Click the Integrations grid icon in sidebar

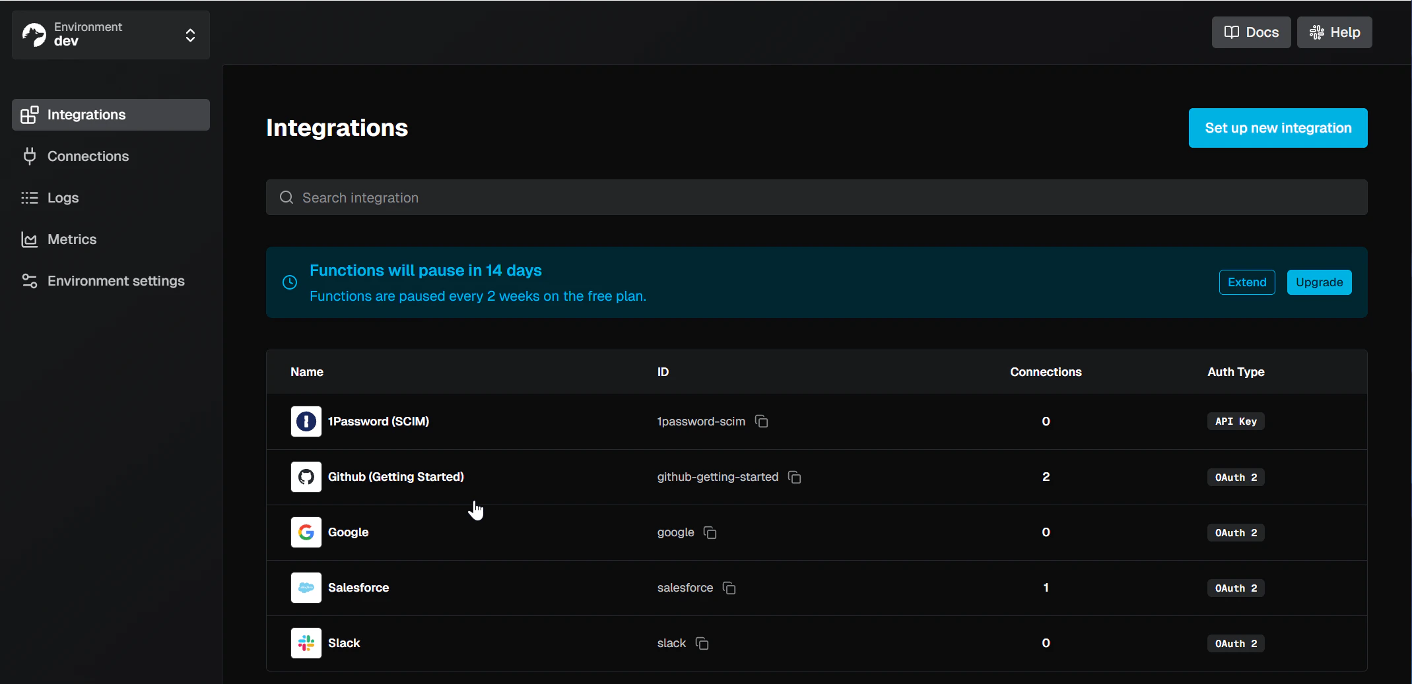coord(30,115)
